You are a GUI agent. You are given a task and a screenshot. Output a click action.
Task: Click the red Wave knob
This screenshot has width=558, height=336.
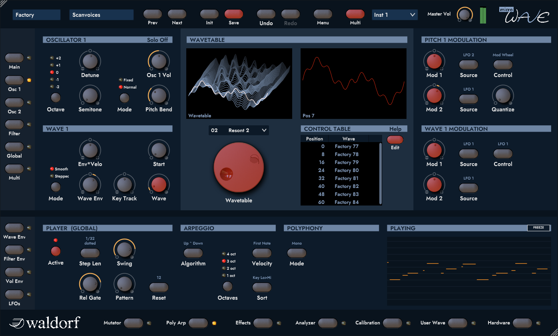(x=159, y=184)
